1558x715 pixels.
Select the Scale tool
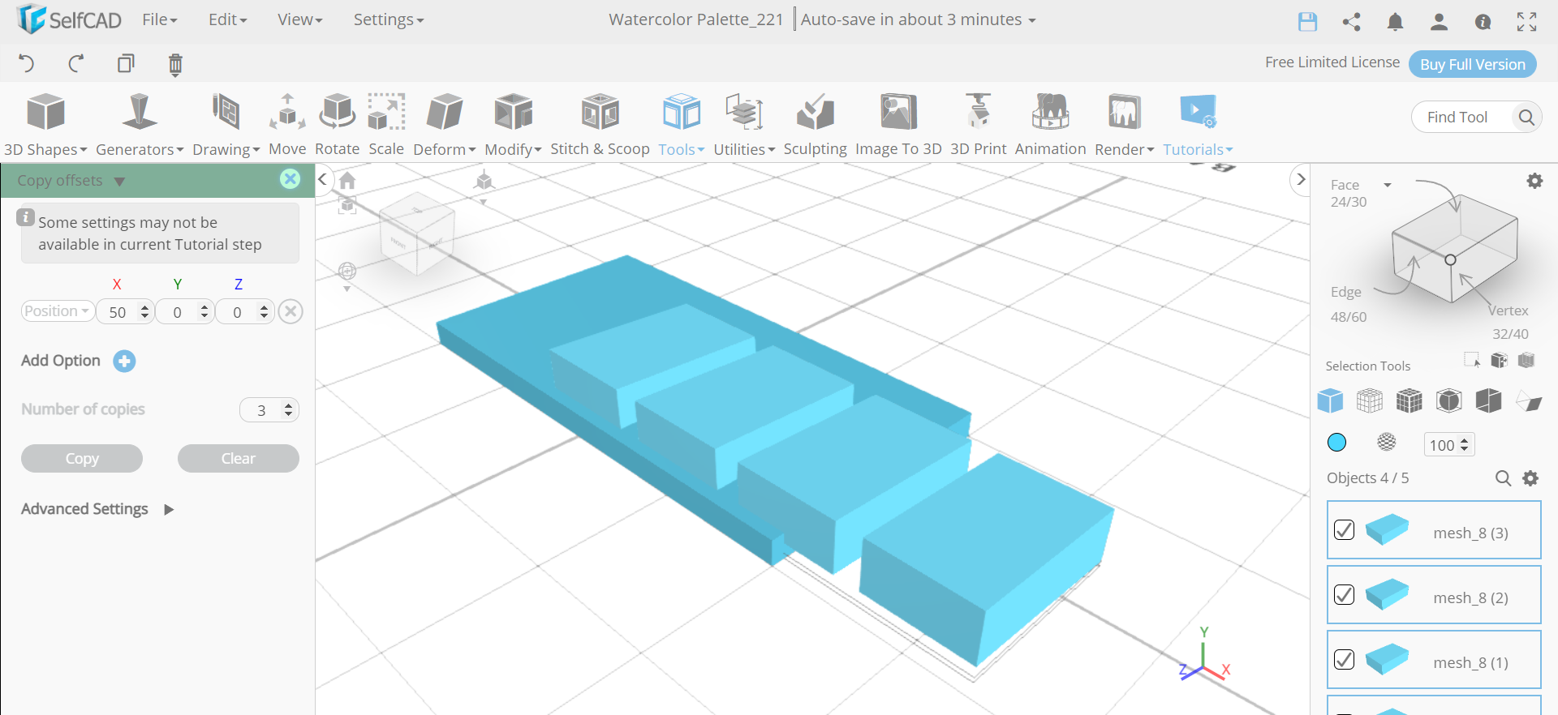pos(386,125)
